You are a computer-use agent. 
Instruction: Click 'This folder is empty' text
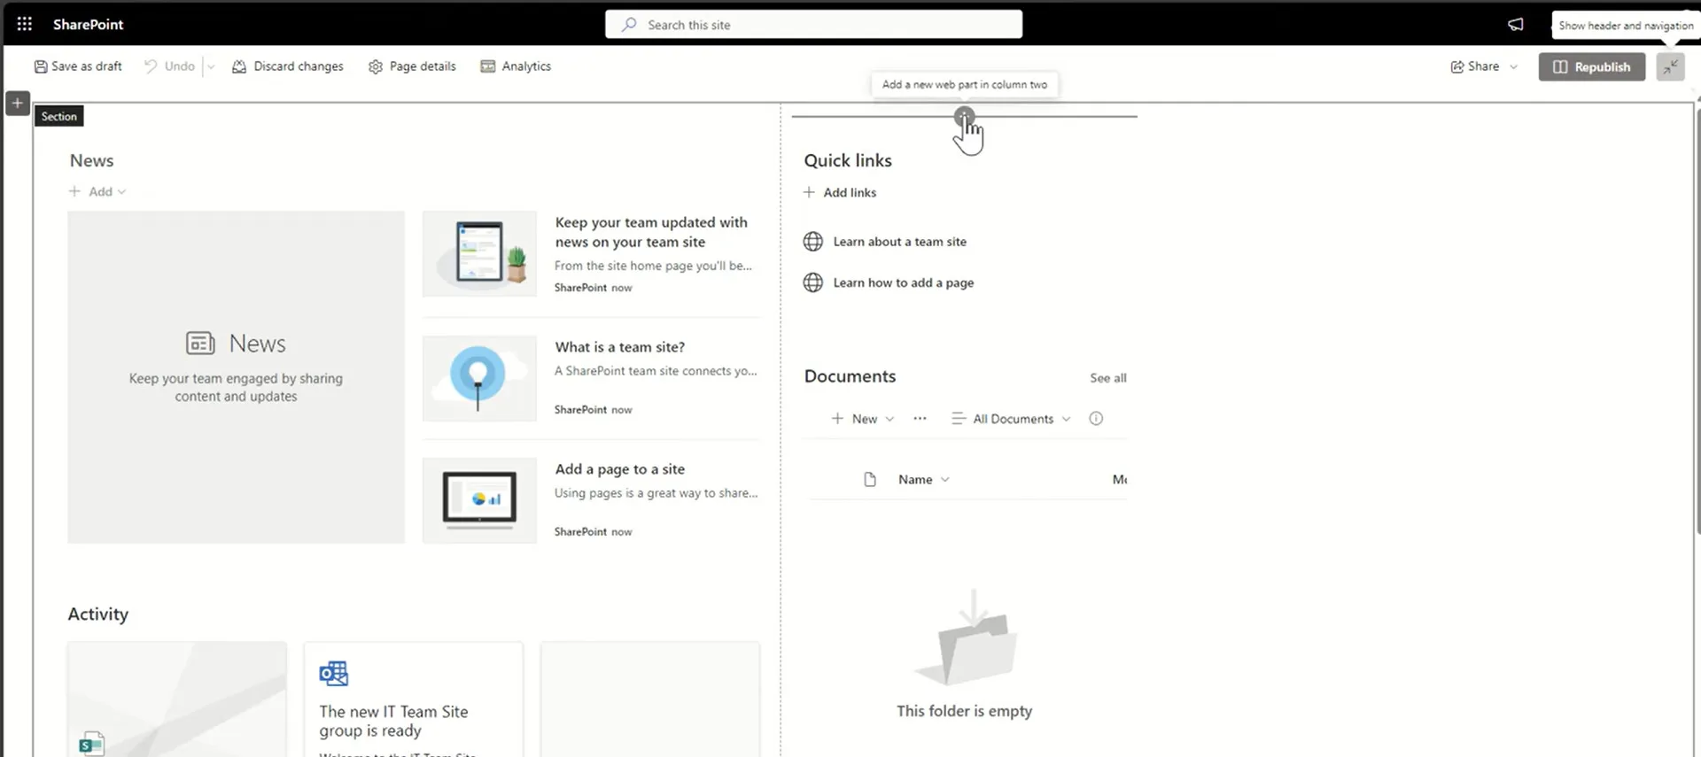click(964, 711)
